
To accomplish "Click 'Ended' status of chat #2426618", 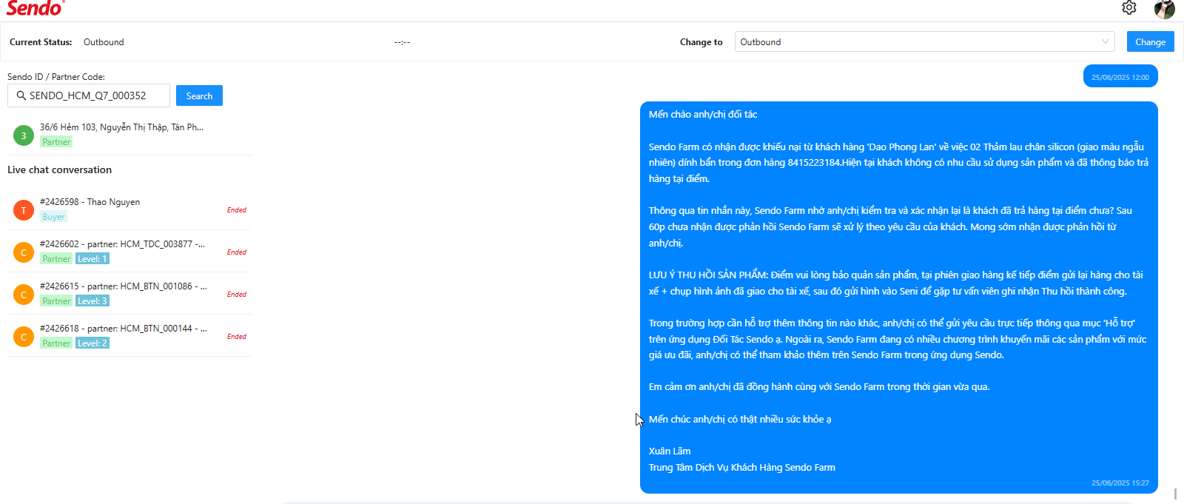I will pyautogui.click(x=237, y=337).
